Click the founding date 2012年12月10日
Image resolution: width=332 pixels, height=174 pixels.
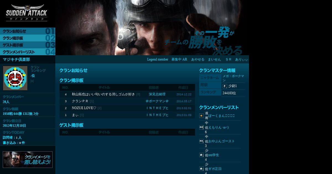point(14,126)
